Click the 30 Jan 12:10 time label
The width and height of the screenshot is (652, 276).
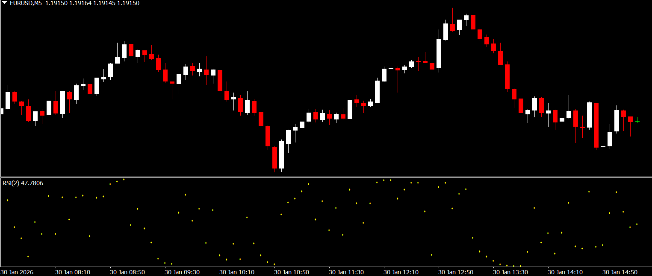point(401,272)
